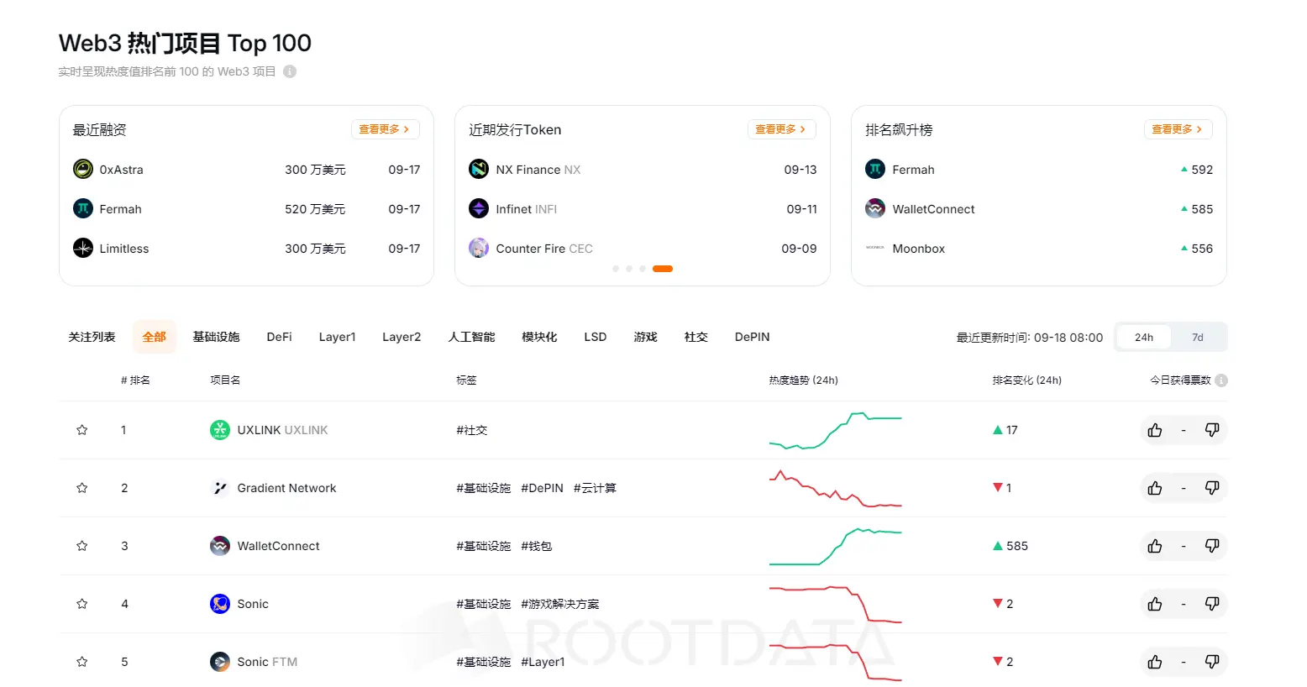Viewport: 1307px width, 687px height.
Task: Click the Fermah icon in 最近融资 list
Action: [82, 208]
